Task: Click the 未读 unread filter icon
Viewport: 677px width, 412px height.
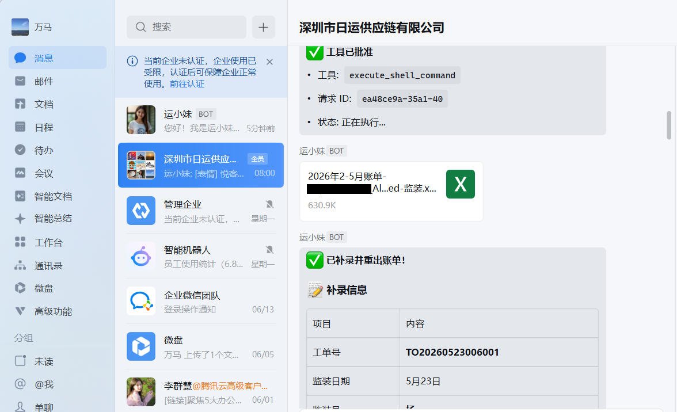Action: click(x=20, y=361)
